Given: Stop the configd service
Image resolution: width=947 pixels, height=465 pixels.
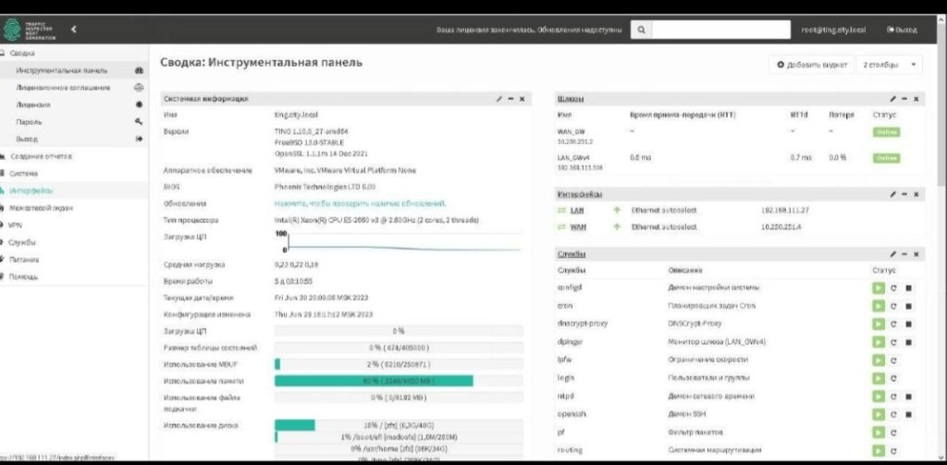Looking at the screenshot, I should (x=908, y=288).
